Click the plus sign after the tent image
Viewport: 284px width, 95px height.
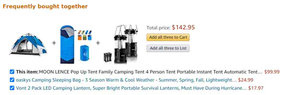click(54, 43)
